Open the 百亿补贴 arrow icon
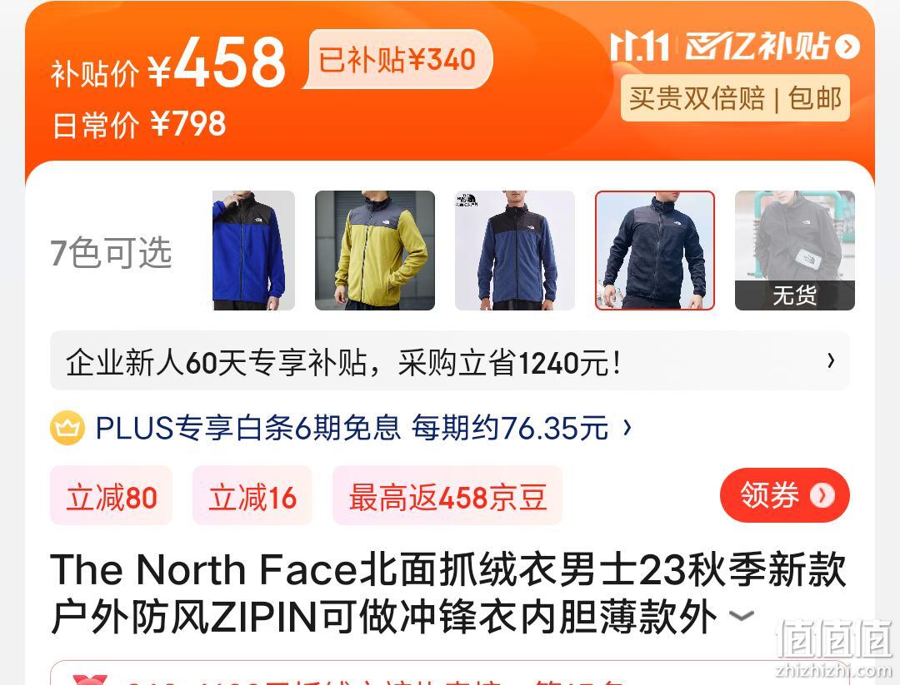The width and height of the screenshot is (900, 685). pos(847,47)
